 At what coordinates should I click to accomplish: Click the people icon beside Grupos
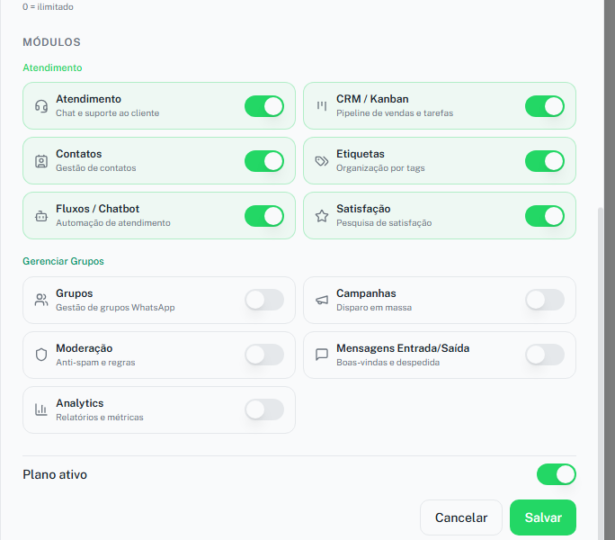point(41,301)
